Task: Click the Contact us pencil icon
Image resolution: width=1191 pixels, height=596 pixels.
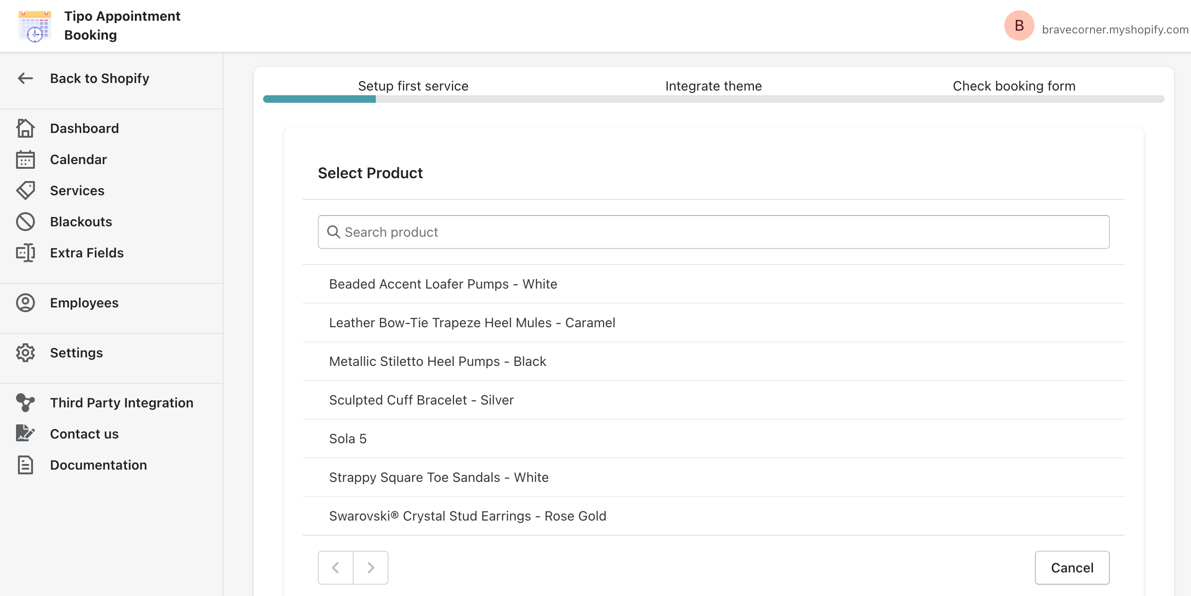Action: pos(25,433)
